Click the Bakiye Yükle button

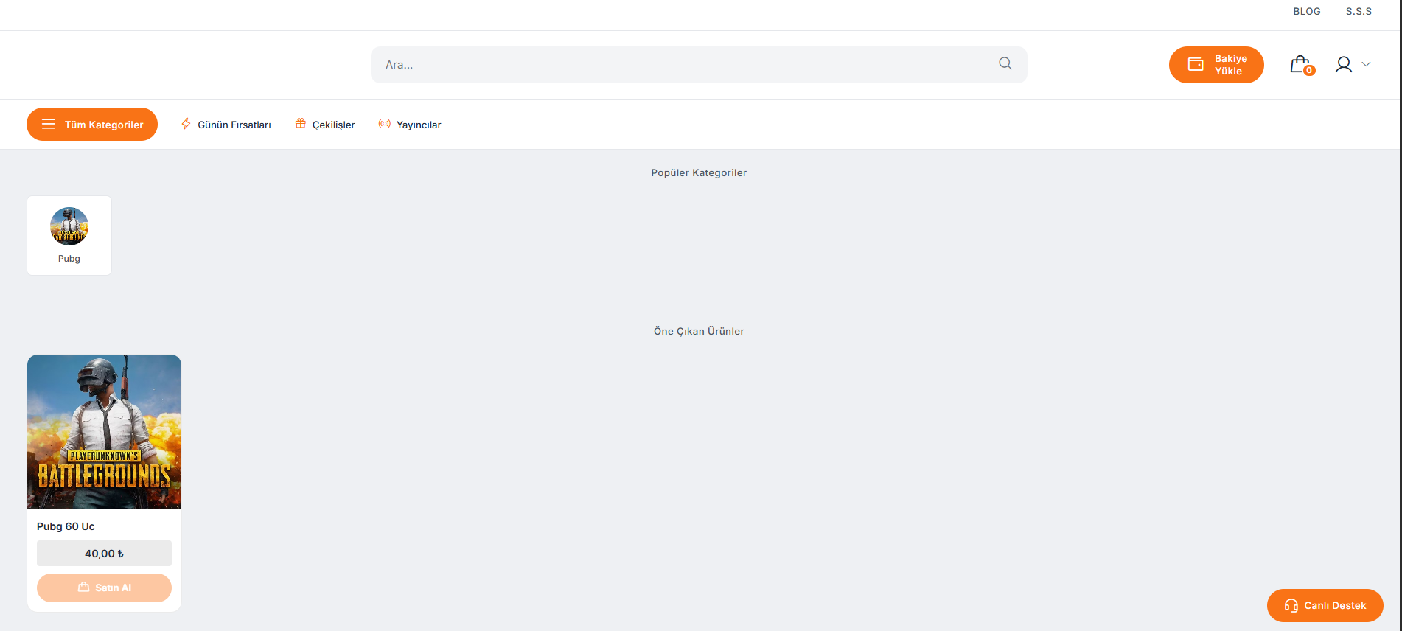coord(1216,65)
